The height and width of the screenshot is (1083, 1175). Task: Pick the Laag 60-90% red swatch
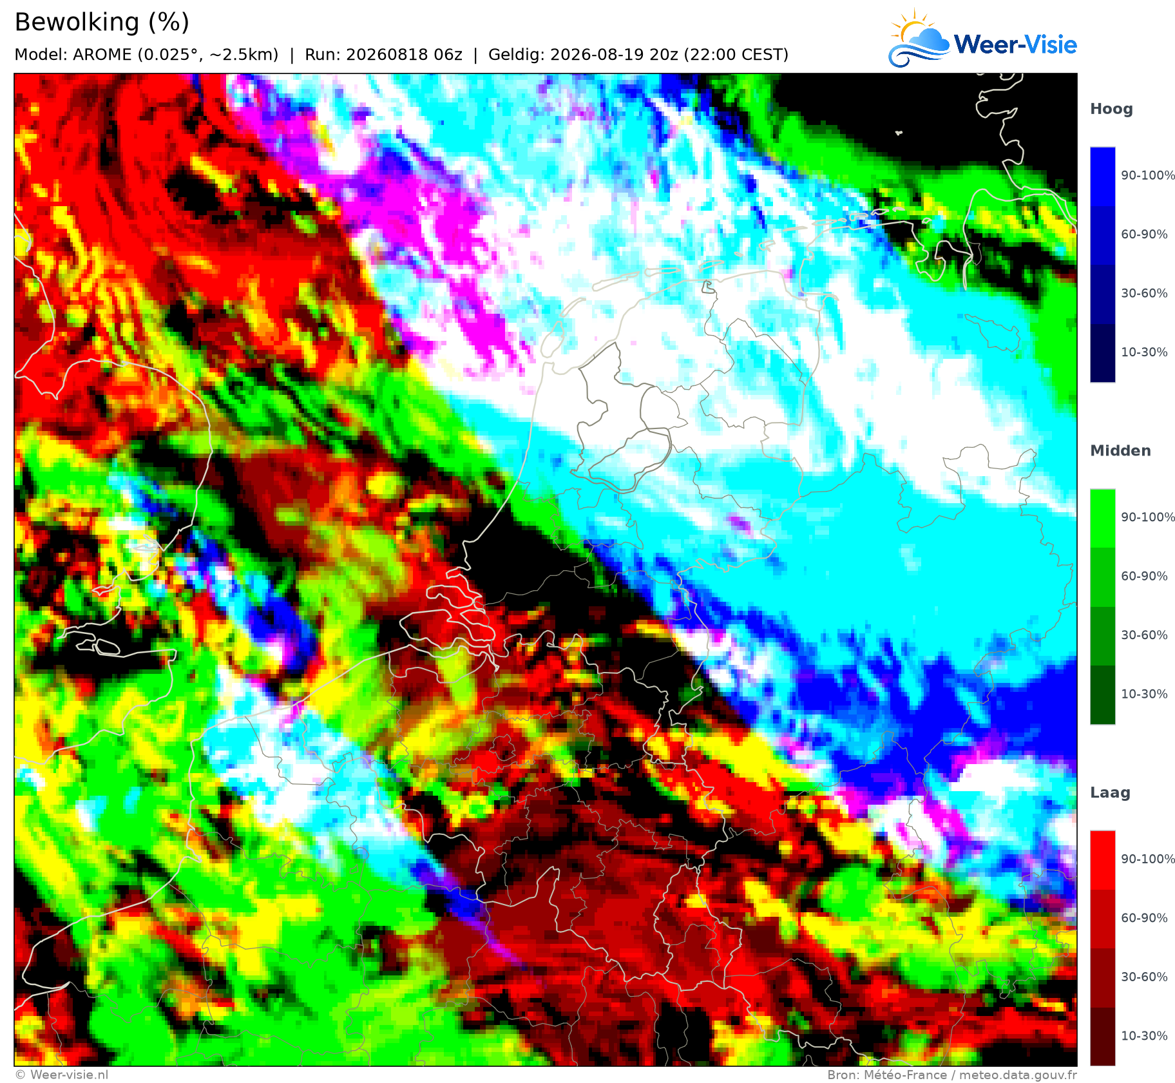pos(1102,919)
